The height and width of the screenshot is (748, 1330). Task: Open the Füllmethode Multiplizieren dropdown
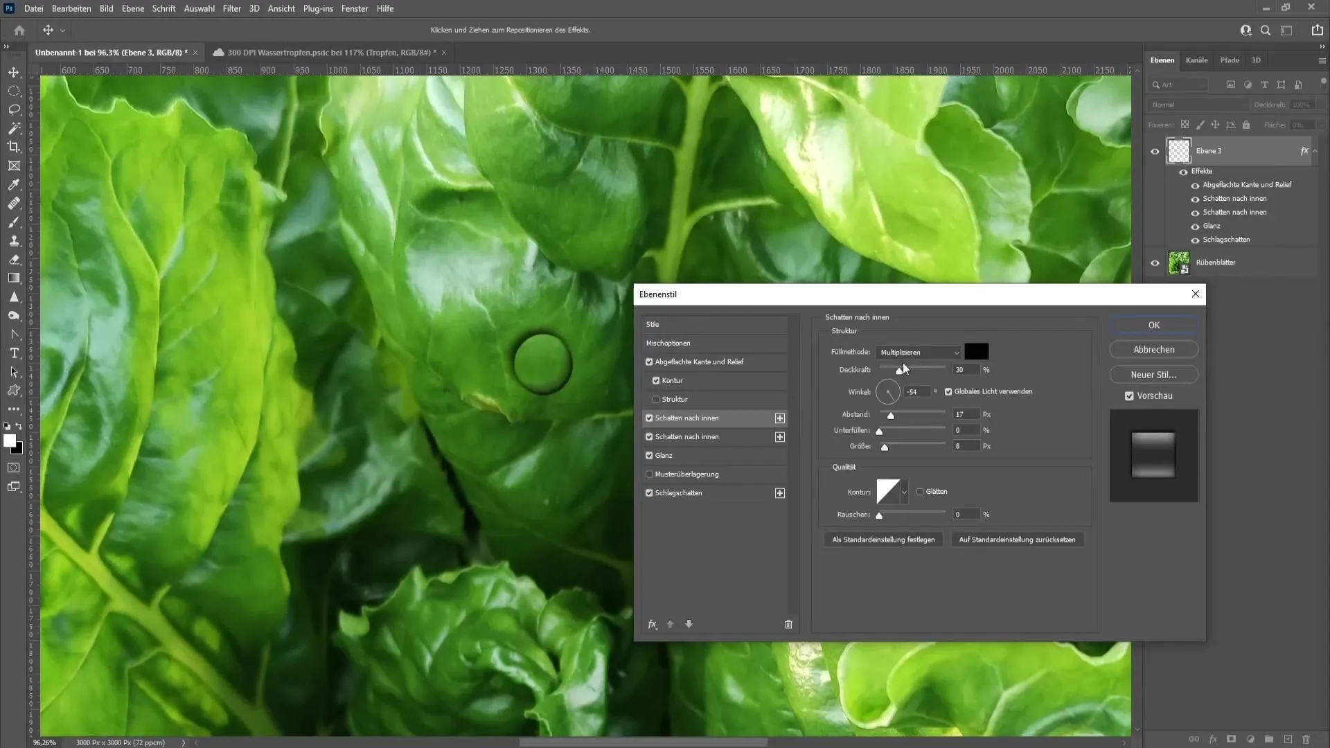pyautogui.click(x=919, y=353)
